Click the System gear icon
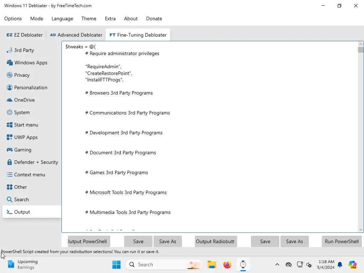The width and height of the screenshot is (364, 273). click(x=10, y=112)
